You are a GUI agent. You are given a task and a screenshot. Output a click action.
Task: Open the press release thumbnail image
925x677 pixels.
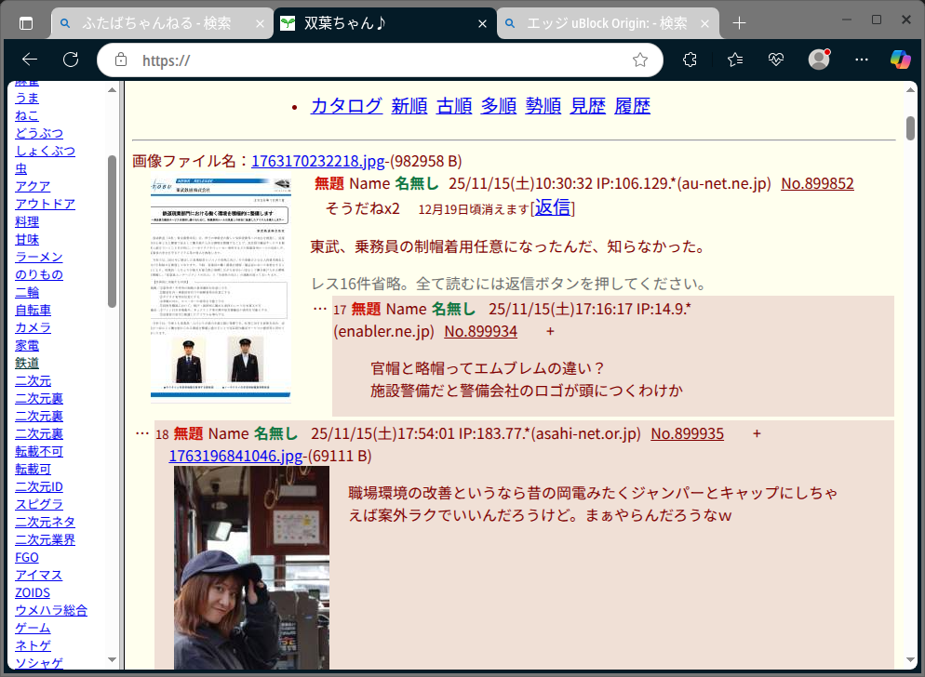pos(221,289)
